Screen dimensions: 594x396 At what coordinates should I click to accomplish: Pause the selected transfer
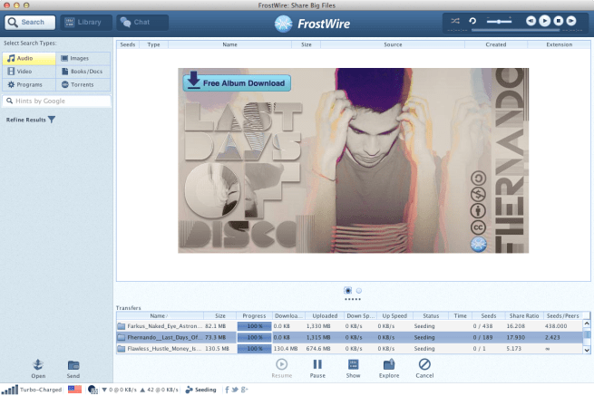(x=317, y=368)
